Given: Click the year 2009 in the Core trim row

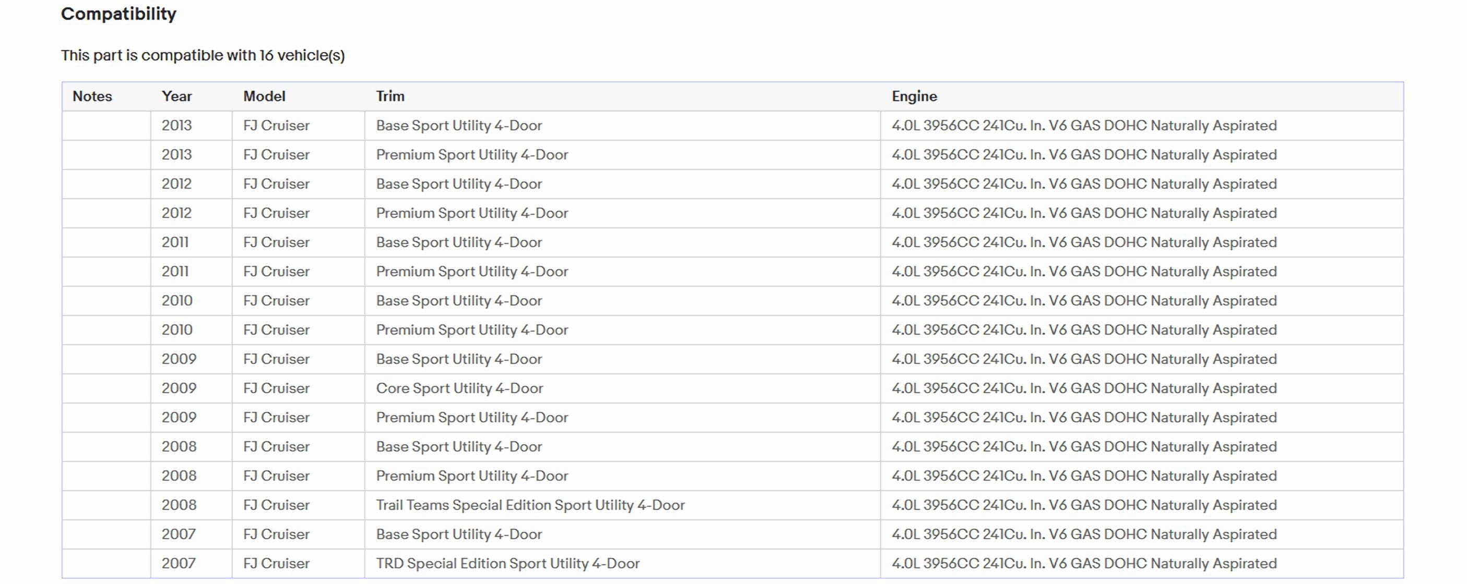Looking at the screenshot, I should [x=179, y=388].
